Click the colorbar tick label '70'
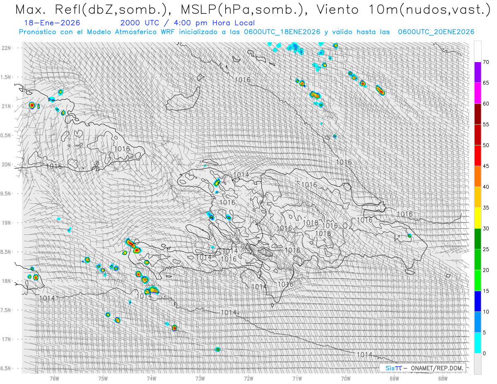Image resolution: width=497 pixels, height=384 pixels. pos(486,62)
